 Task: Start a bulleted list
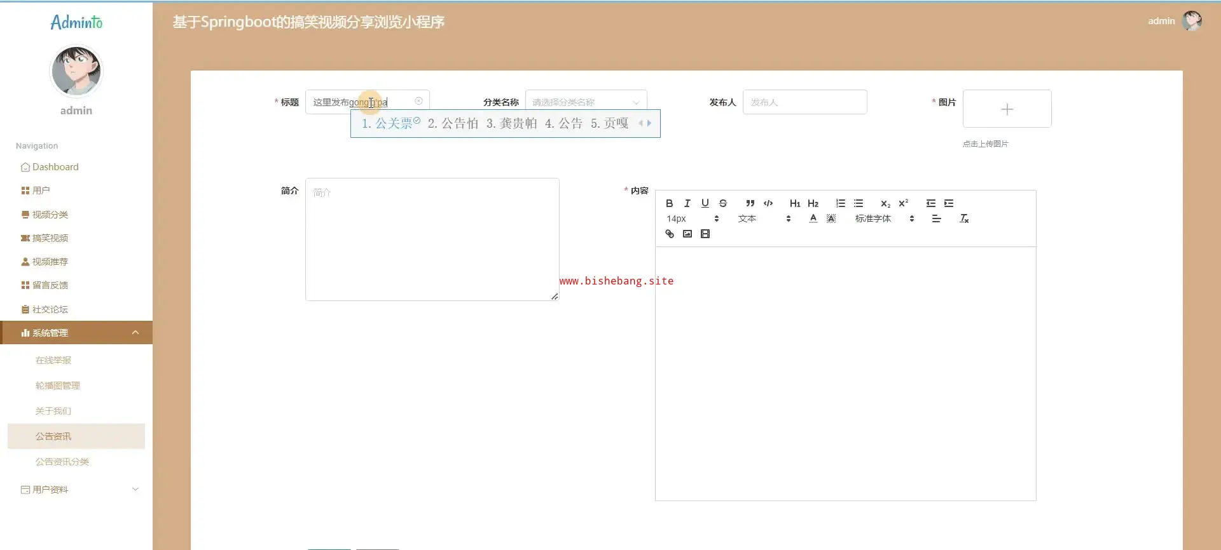coord(859,203)
